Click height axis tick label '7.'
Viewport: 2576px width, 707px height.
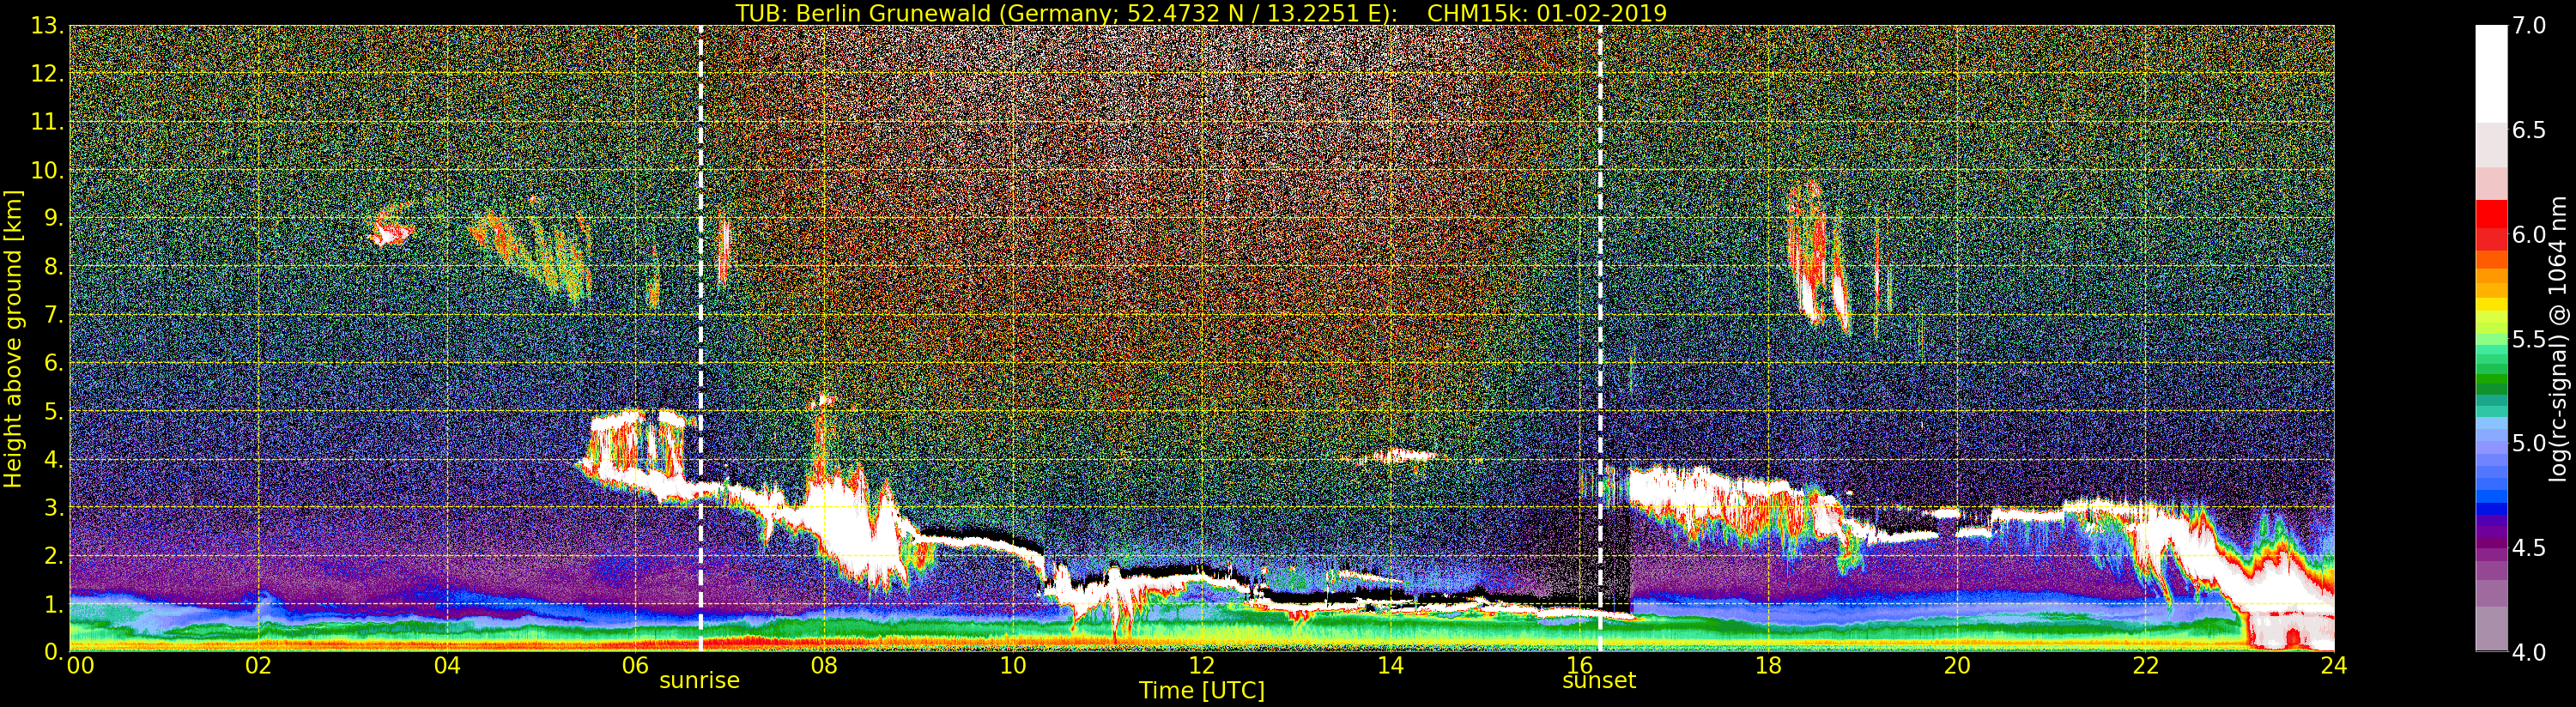click(55, 315)
